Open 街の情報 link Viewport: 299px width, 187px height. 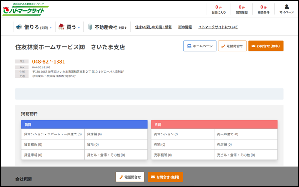click(x=185, y=27)
